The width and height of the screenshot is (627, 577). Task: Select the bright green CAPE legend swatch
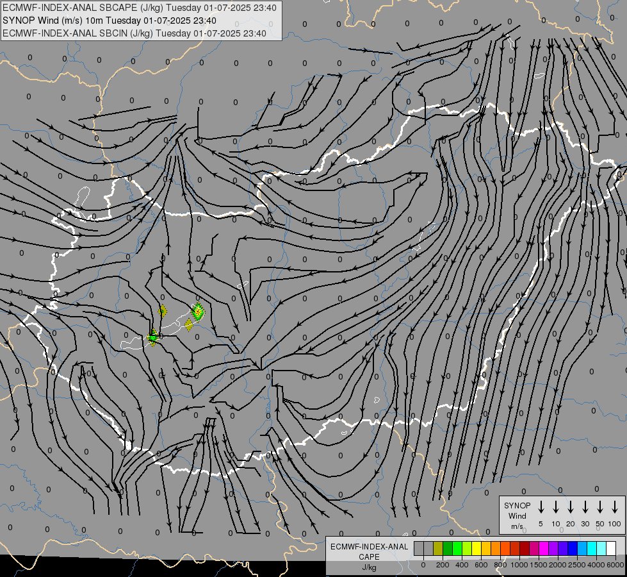coord(457,549)
